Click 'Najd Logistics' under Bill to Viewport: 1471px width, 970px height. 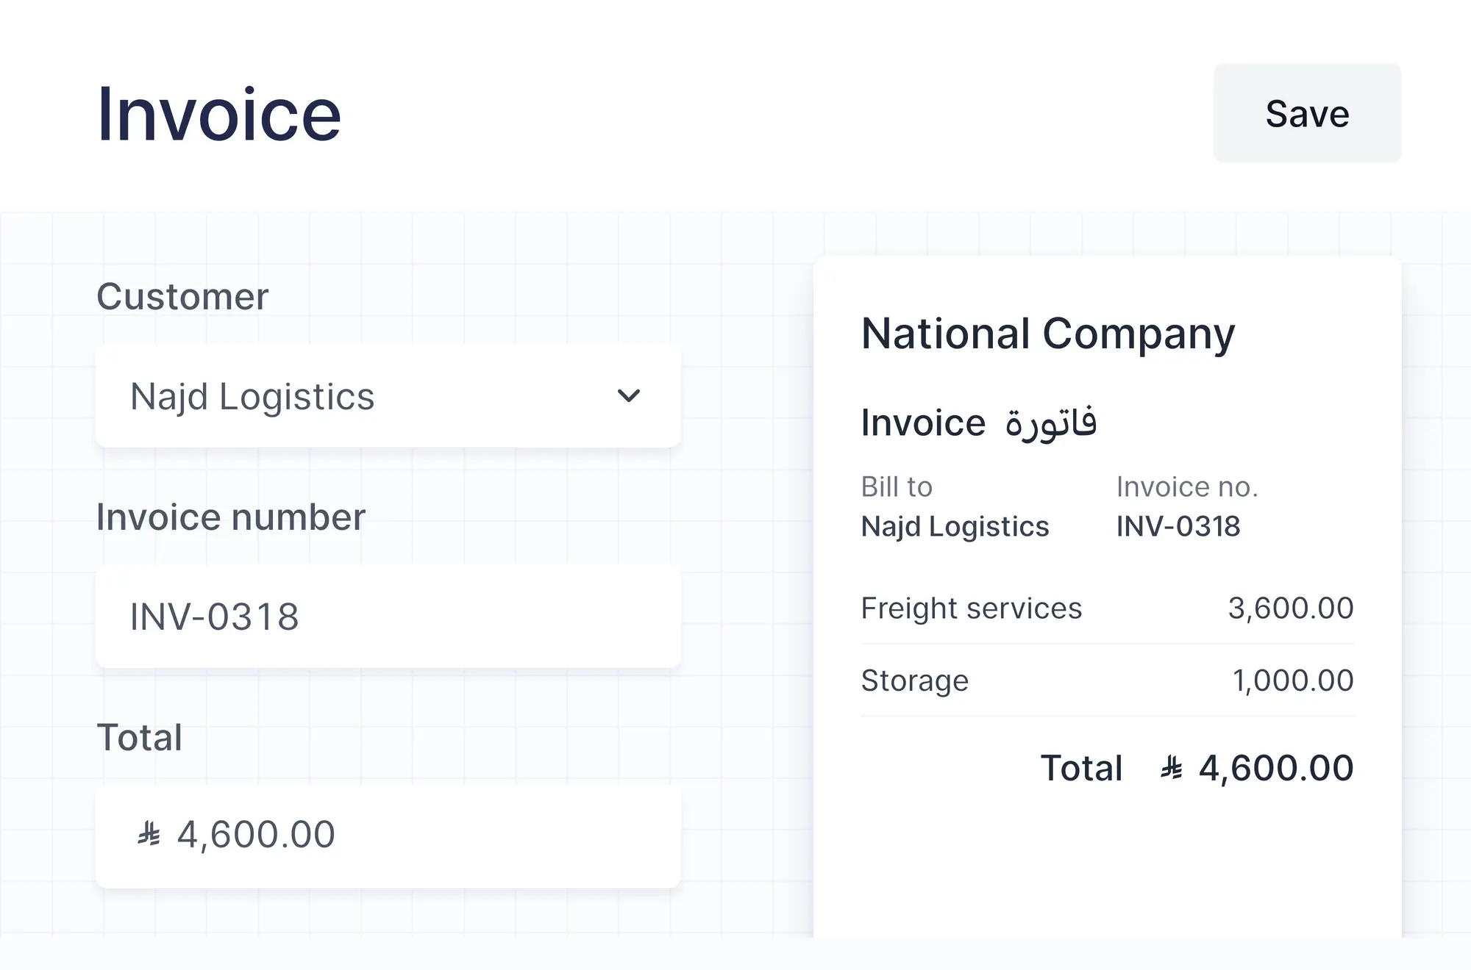tap(955, 527)
